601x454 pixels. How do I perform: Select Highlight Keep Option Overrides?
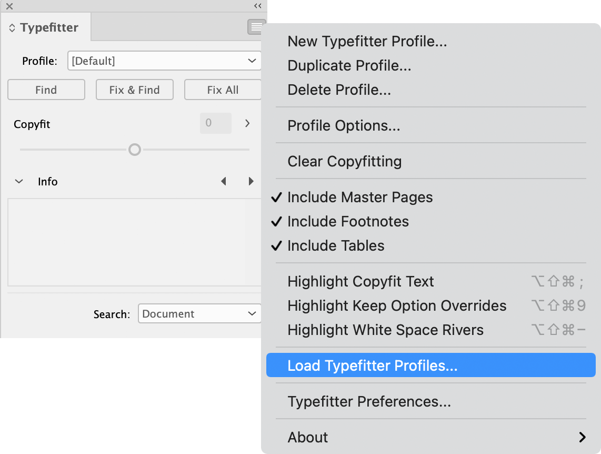[431, 305]
